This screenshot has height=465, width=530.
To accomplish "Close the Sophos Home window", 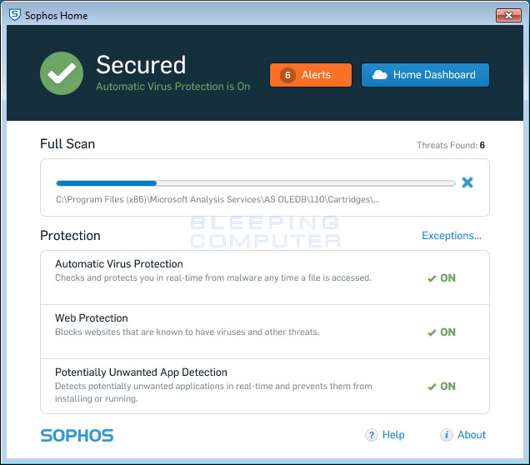I will [x=508, y=15].
